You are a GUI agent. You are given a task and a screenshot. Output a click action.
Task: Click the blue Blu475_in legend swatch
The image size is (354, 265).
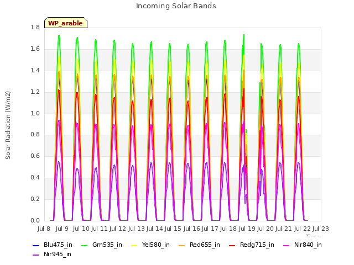36,245
